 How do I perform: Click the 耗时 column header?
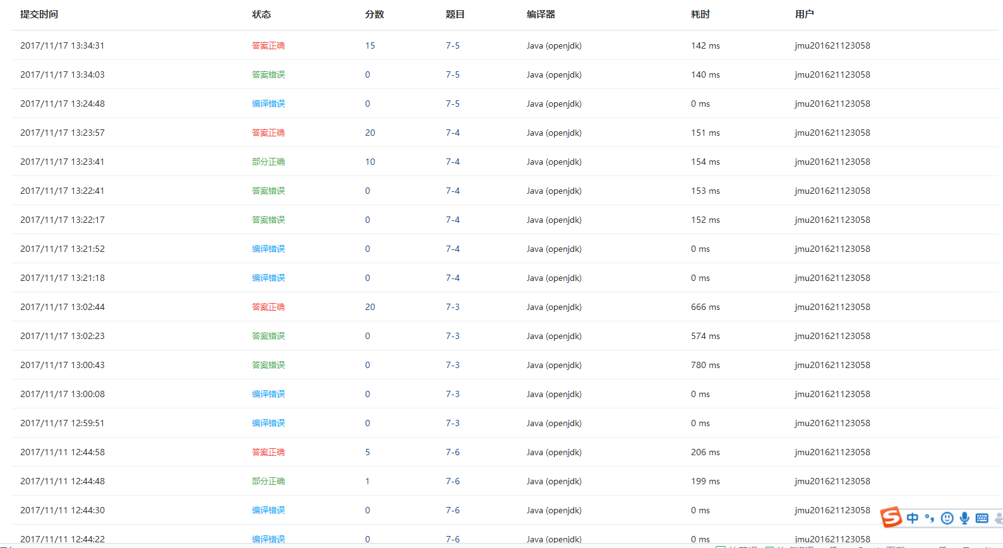[x=700, y=14]
